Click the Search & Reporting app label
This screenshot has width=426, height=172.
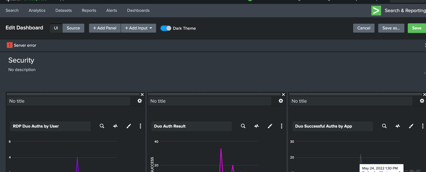(x=405, y=11)
